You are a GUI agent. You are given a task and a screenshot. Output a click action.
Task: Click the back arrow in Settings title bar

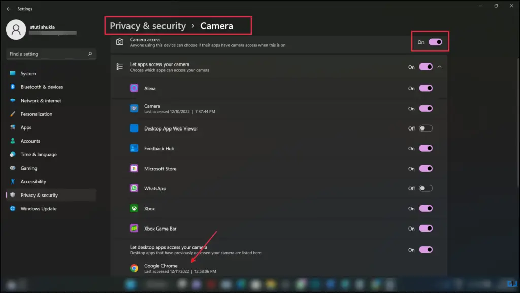pyautogui.click(x=8, y=9)
